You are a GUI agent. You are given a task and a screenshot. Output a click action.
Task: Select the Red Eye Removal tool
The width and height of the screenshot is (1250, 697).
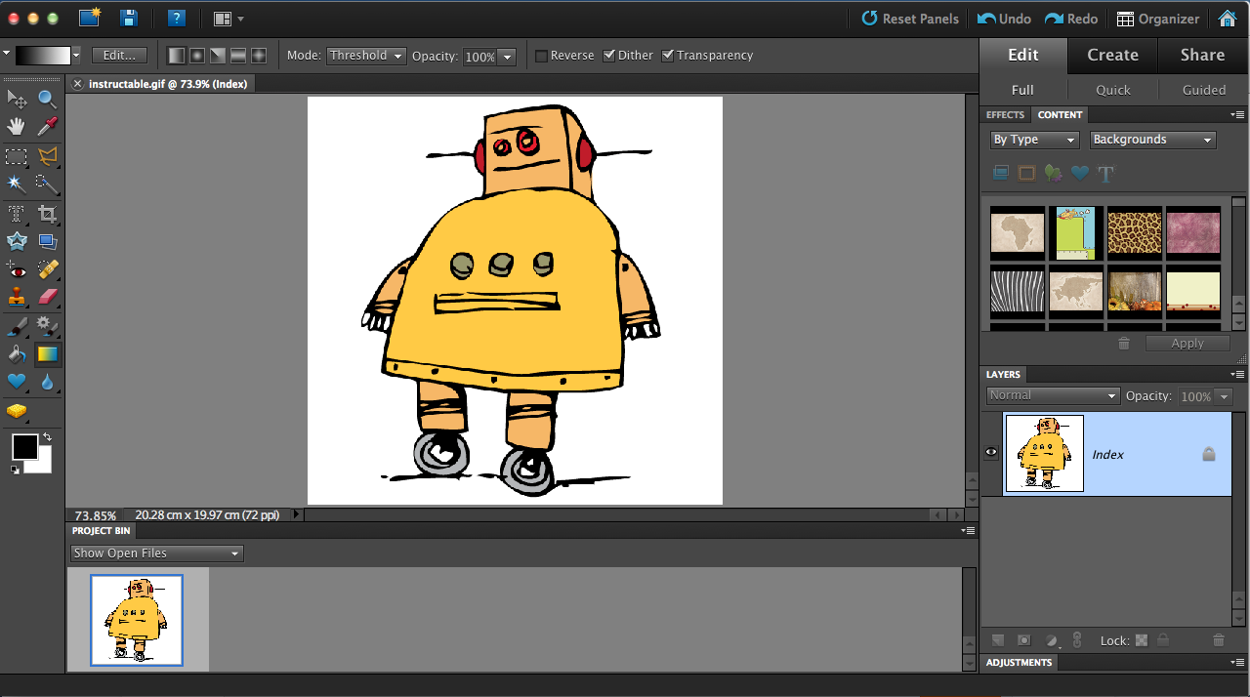tap(17, 269)
